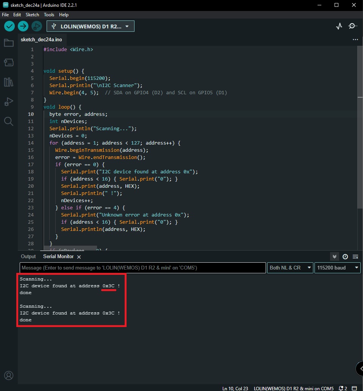Open the Serial Plotter icon

coord(339,26)
